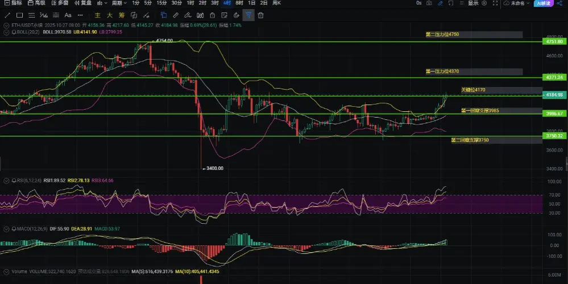
Task: Select the 1日 timeframe
Action: point(251,3)
